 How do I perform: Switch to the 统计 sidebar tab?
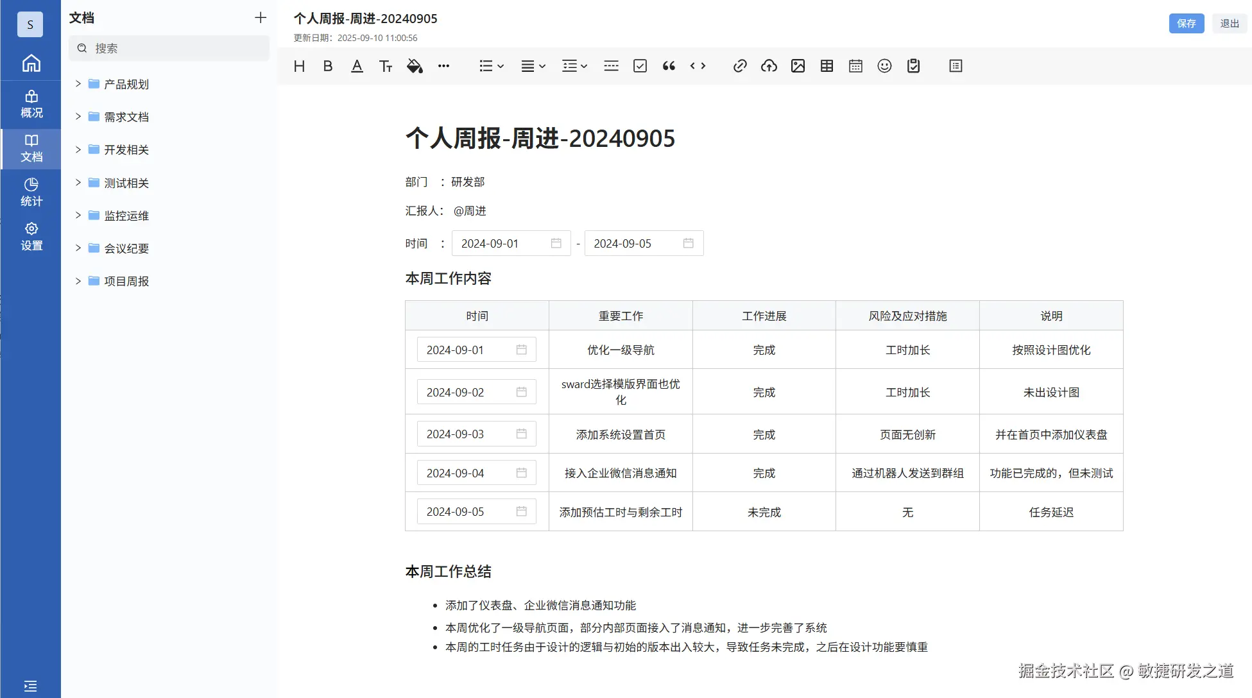[x=31, y=192]
